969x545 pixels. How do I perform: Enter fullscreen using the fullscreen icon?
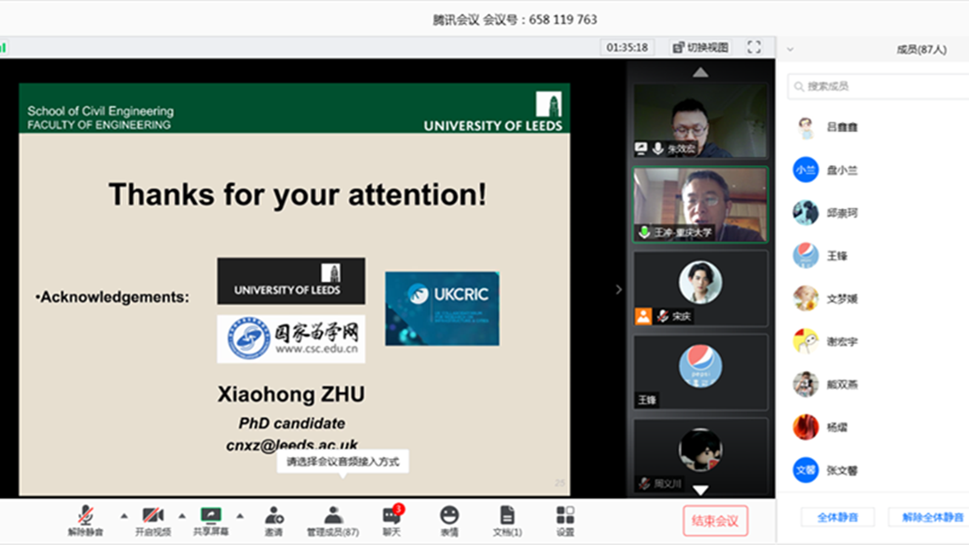click(x=753, y=47)
